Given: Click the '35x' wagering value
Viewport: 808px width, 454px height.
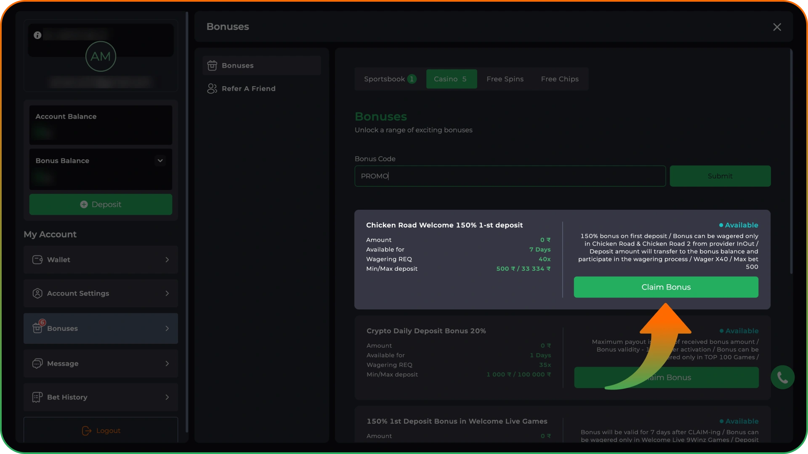Looking at the screenshot, I should tap(545, 365).
